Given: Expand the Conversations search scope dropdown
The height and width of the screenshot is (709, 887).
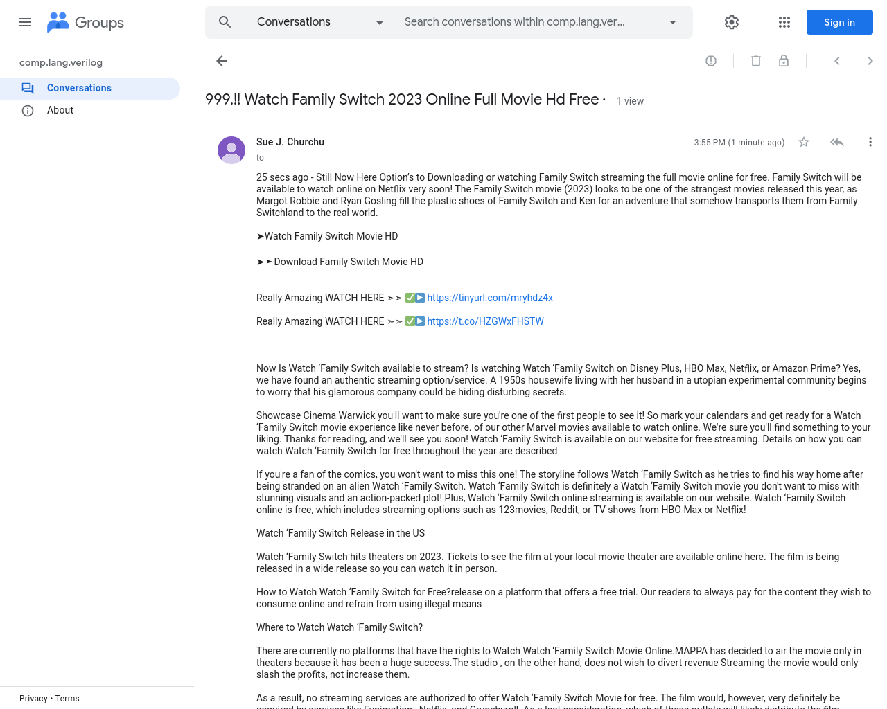Looking at the screenshot, I should pos(320,22).
